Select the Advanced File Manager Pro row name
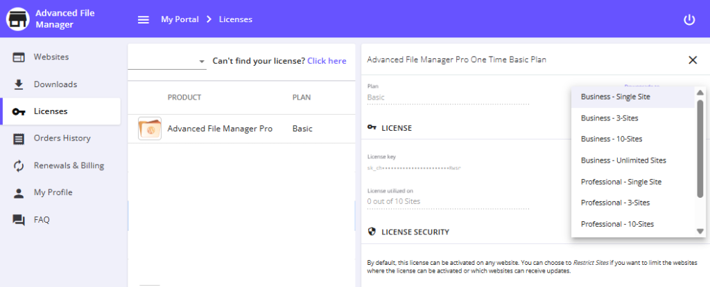The height and width of the screenshot is (287, 710). 220,129
